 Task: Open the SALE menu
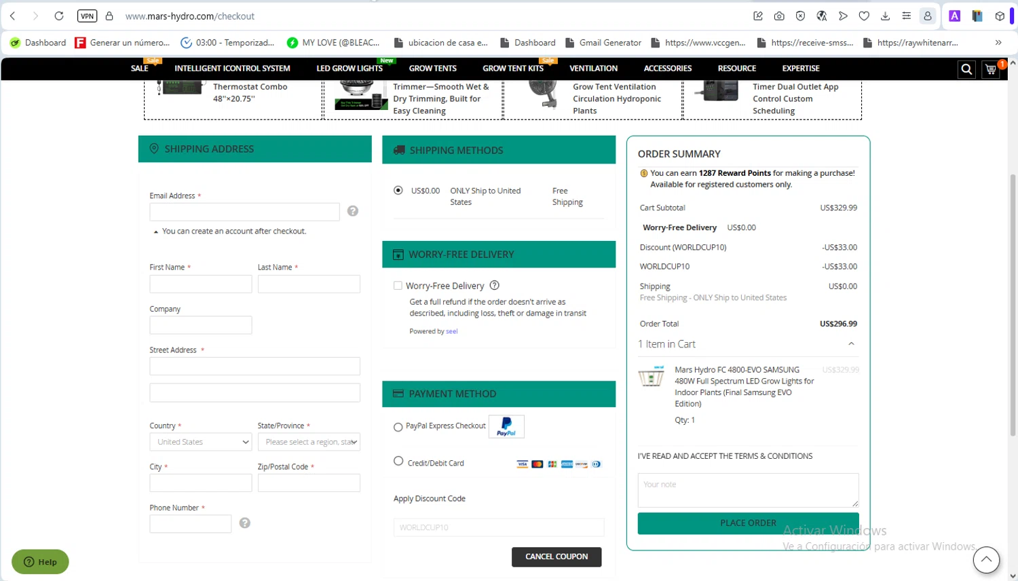139,69
